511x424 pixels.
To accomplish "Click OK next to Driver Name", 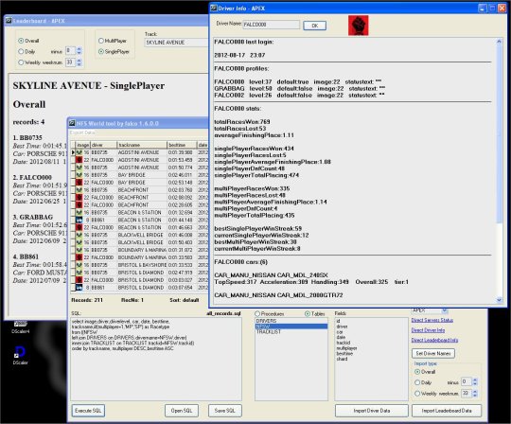I will point(314,26).
